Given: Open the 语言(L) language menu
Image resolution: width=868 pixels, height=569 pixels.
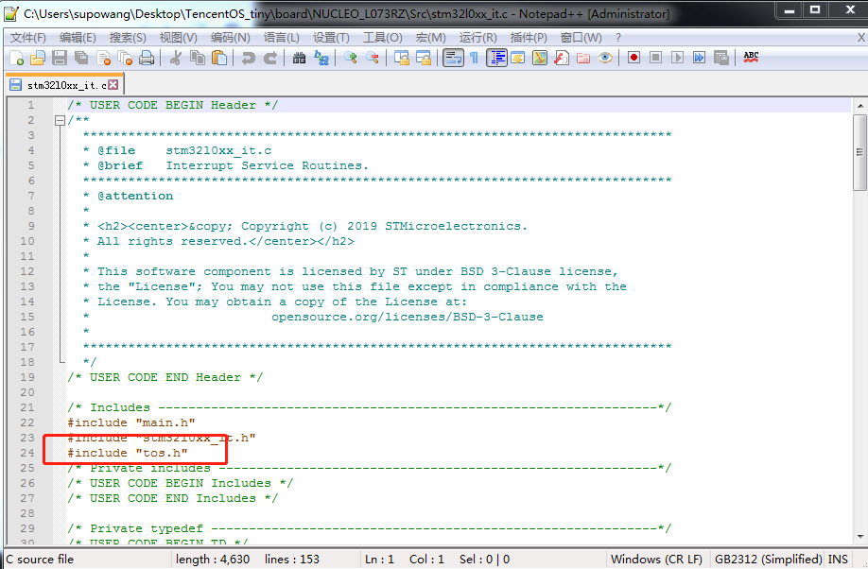Looking at the screenshot, I should click(281, 38).
